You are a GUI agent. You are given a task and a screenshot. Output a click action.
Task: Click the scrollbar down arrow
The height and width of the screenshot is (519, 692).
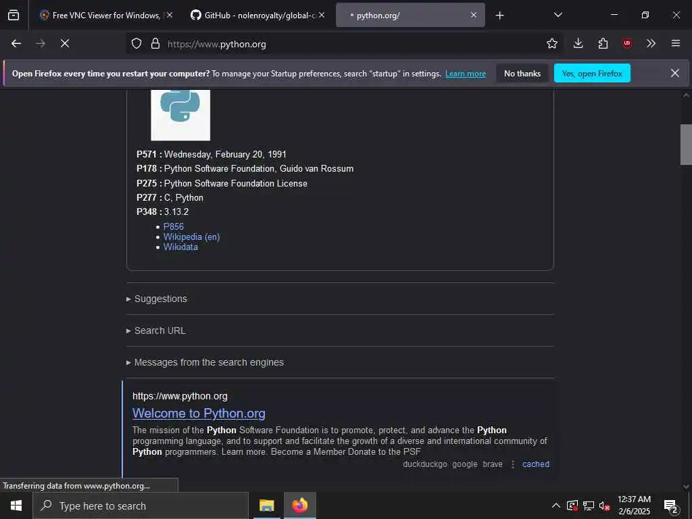[x=686, y=487]
